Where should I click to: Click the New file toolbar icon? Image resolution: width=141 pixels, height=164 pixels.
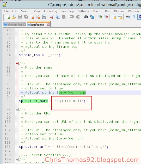tap(8, 17)
